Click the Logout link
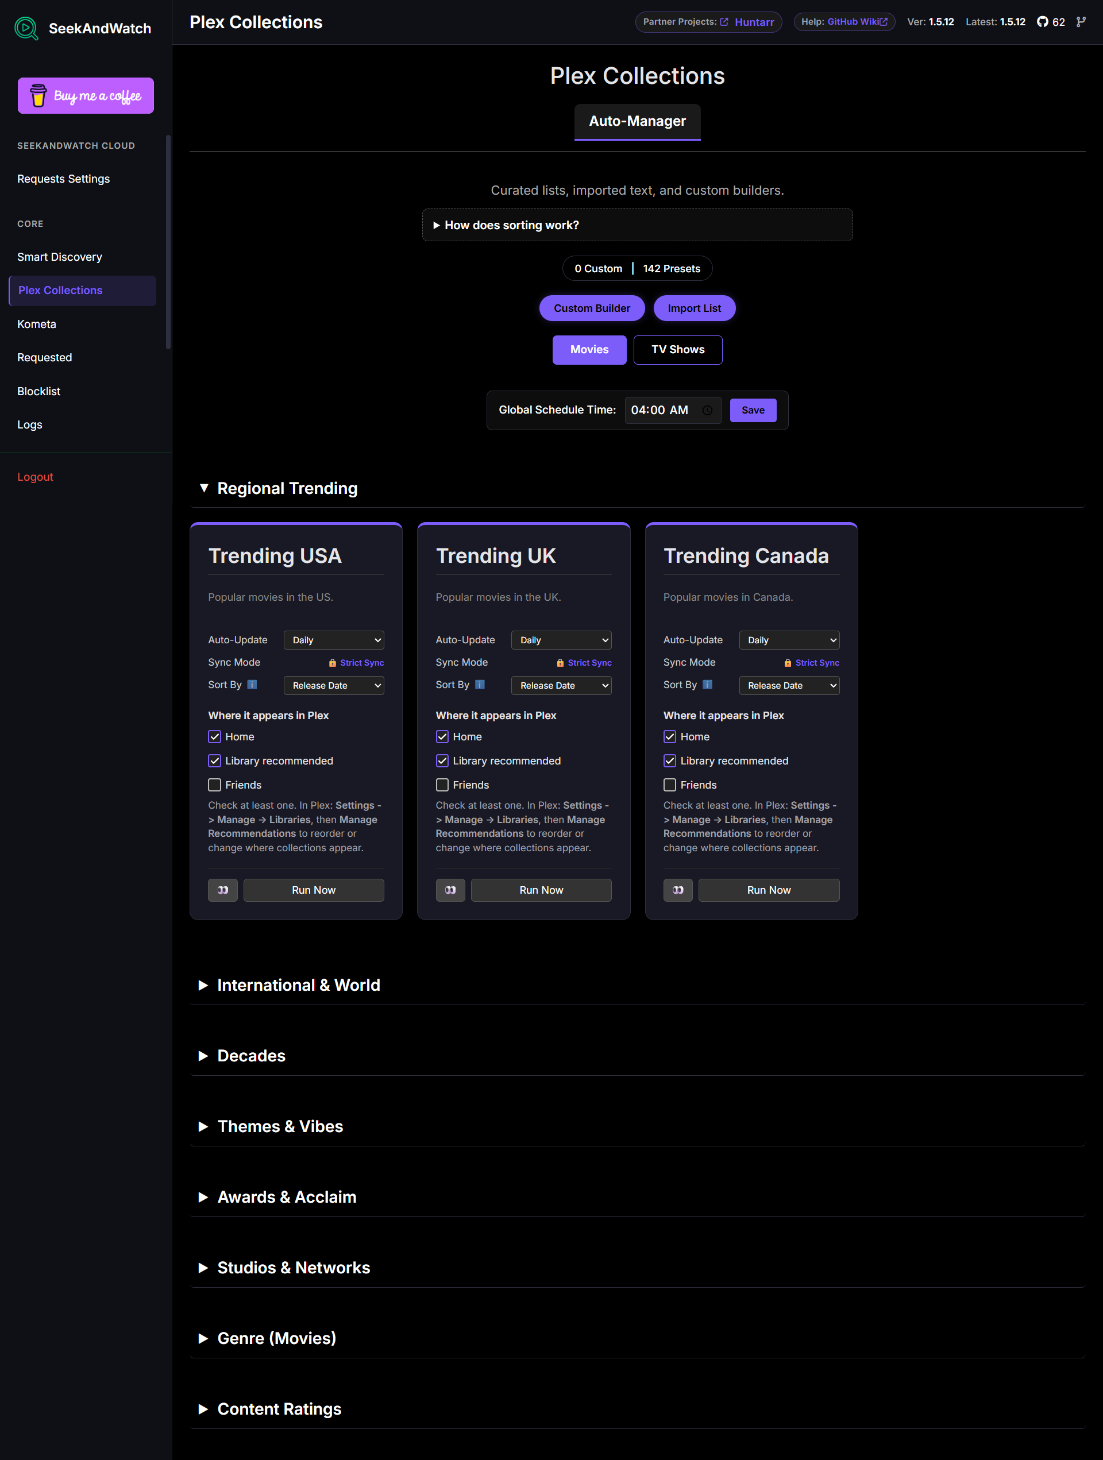The width and height of the screenshot is (1103, 1460). pyautogui.click(x=35, y=477)
